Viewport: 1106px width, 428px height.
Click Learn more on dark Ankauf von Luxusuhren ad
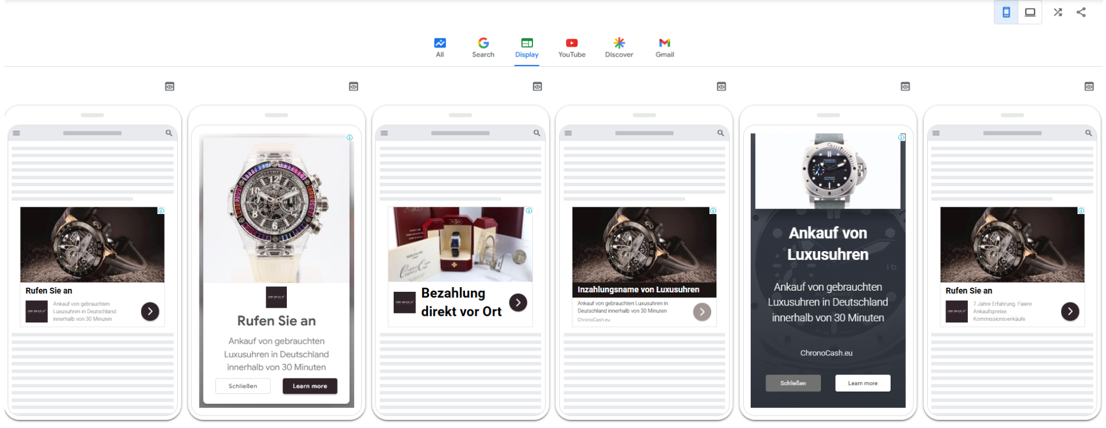click(x=862, y=383)
